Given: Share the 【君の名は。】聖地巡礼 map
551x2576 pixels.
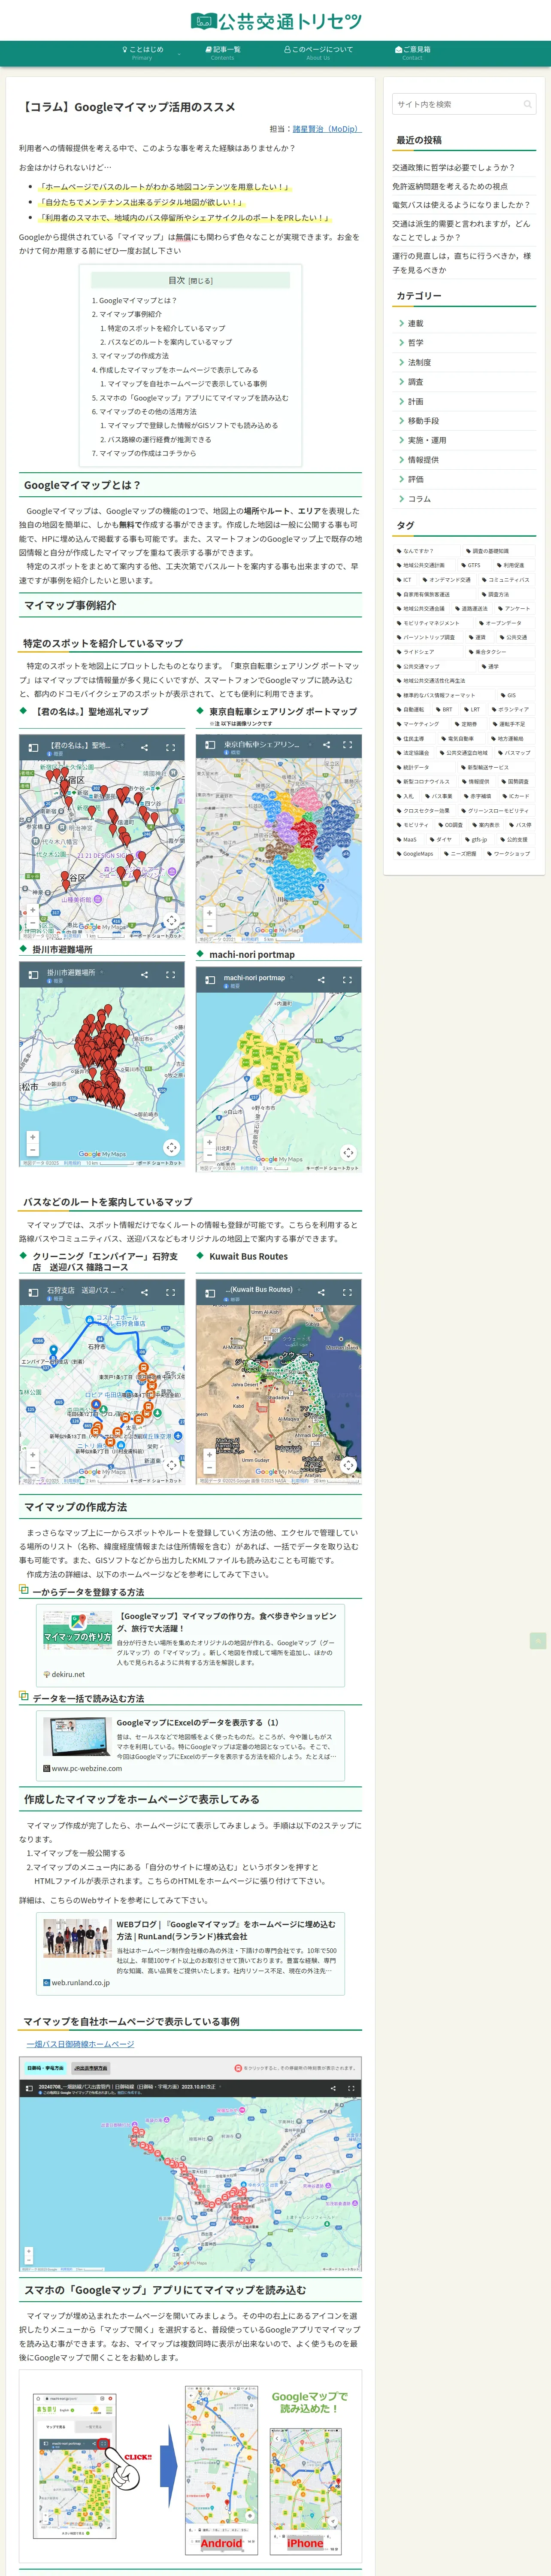Looking at the screenshot, I should (x=144, y=747).
